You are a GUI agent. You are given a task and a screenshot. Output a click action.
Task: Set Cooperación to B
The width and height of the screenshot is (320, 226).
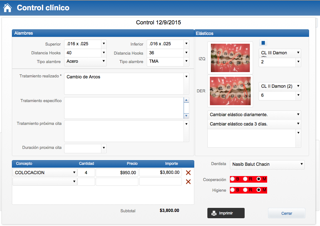click(233, 179)
